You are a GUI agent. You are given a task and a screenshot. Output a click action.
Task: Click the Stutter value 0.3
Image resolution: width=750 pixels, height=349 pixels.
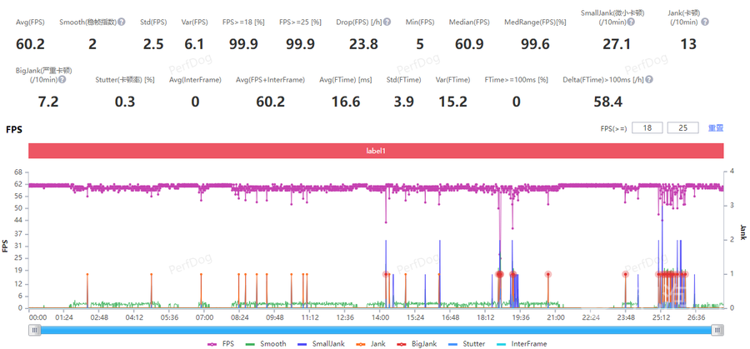125,102
